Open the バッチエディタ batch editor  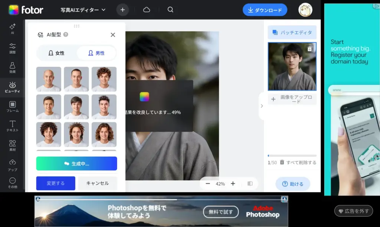(292, 32)
